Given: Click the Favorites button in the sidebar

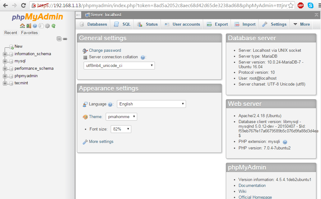Looking at the screenshot, I should [30, 33].
